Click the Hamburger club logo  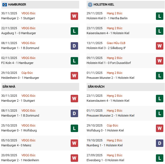[4, 5]
